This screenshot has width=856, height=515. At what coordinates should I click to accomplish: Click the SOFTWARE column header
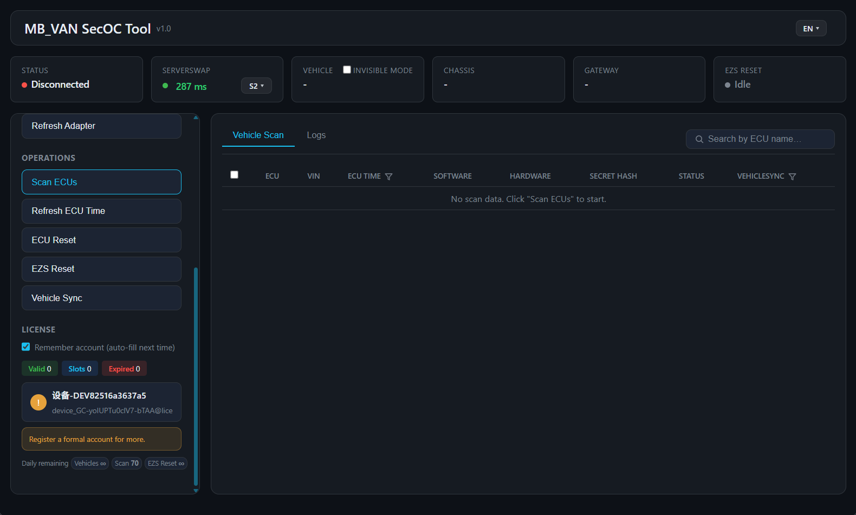pos(452,177)
